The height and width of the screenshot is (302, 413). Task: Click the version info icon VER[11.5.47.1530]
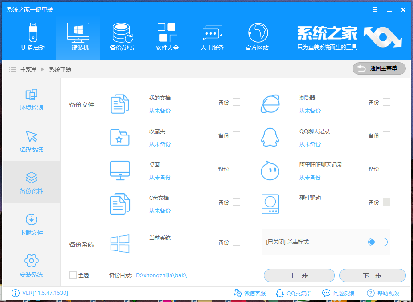16,293
